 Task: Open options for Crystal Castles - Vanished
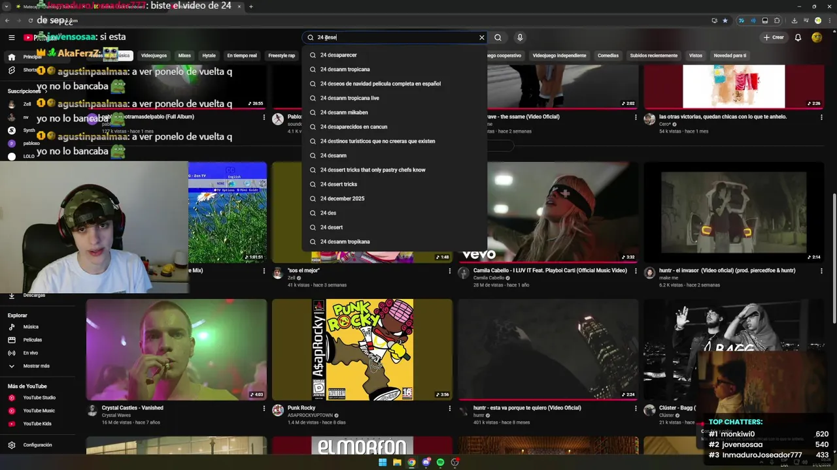click(x=264, y=408)
